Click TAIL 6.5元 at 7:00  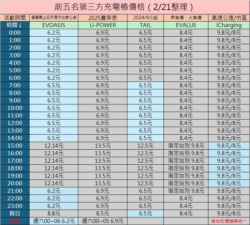point(145,85)
